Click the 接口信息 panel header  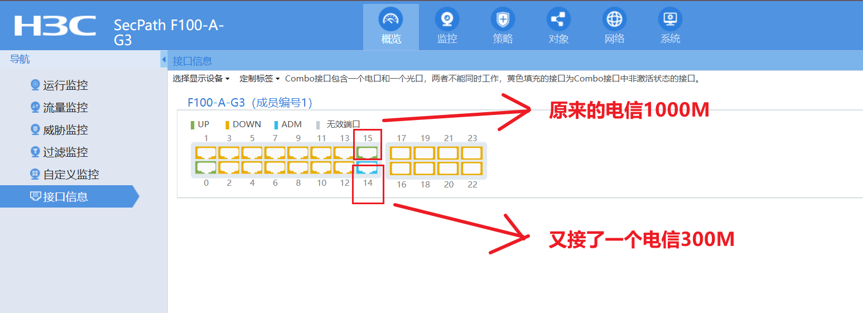pos(192,61)
